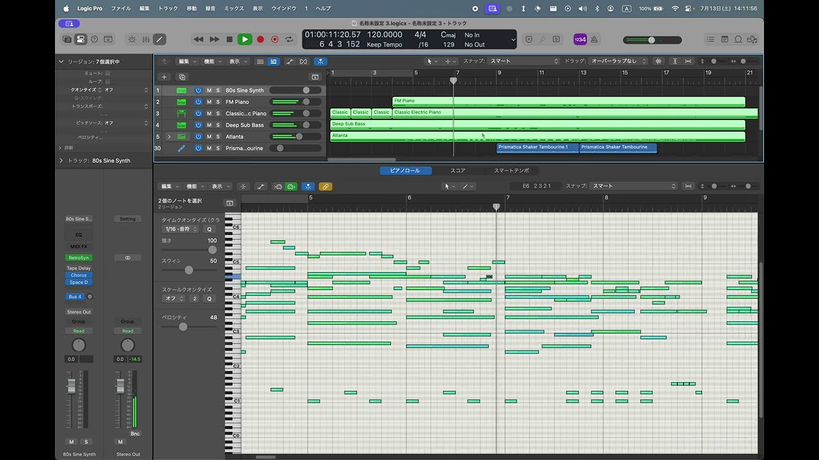This screenshot has height=460, width=819.
Task: Open Smart Controls from control bar
Action: 132,40
